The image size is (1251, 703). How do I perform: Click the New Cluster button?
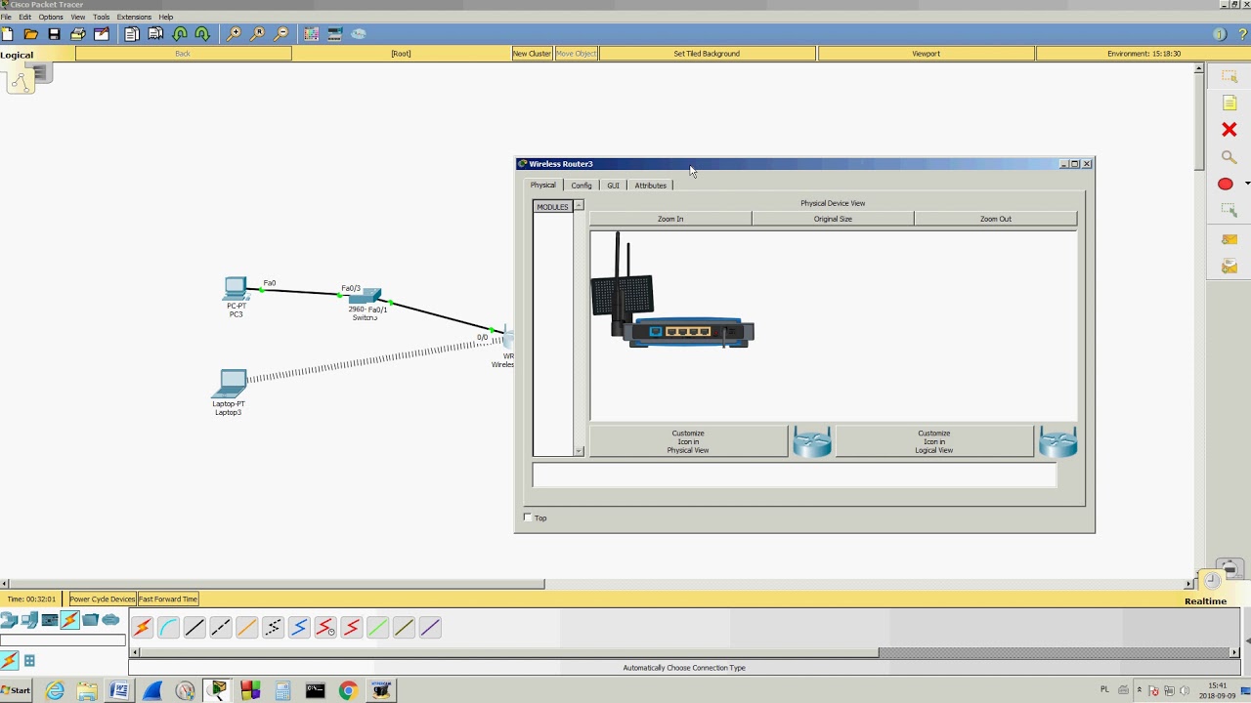532,54
